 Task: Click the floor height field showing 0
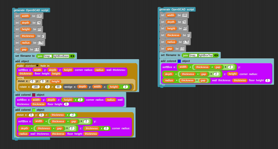[66, 104]
